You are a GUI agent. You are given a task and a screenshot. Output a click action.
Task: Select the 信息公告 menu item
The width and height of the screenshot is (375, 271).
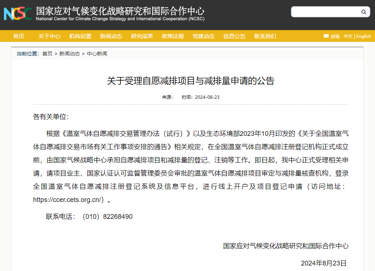234,36
